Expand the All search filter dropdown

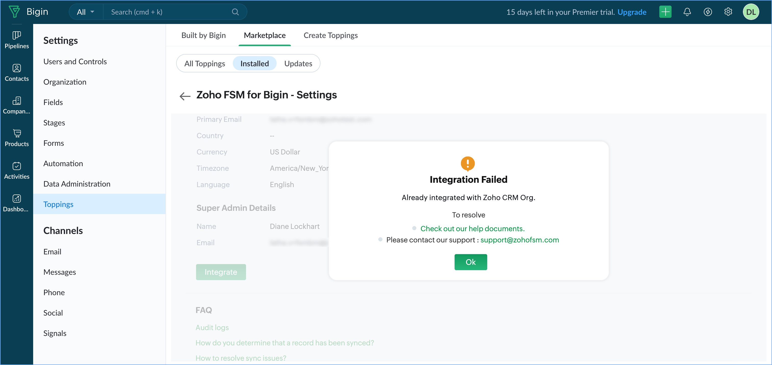point(86,12)
